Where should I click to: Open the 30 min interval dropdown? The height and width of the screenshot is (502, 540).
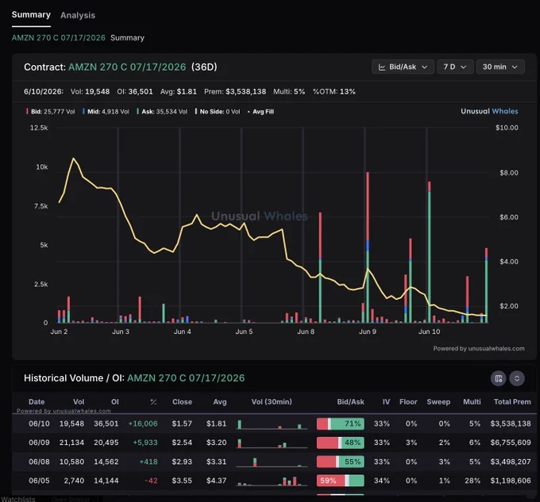[500, 67]
